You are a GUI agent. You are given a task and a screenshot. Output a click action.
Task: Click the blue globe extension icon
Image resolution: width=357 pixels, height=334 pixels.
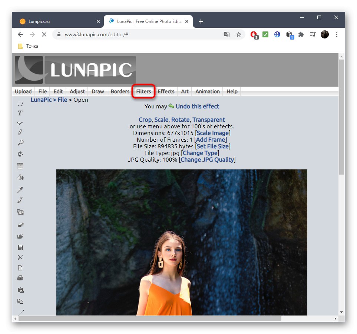pyautogui.click(x=277, y=34)
